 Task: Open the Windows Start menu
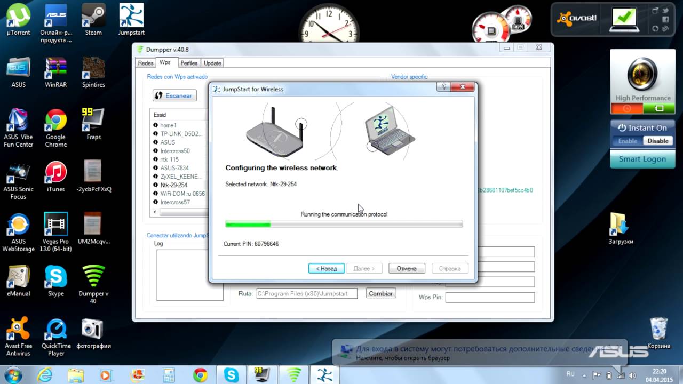click(x=12, y=374)
